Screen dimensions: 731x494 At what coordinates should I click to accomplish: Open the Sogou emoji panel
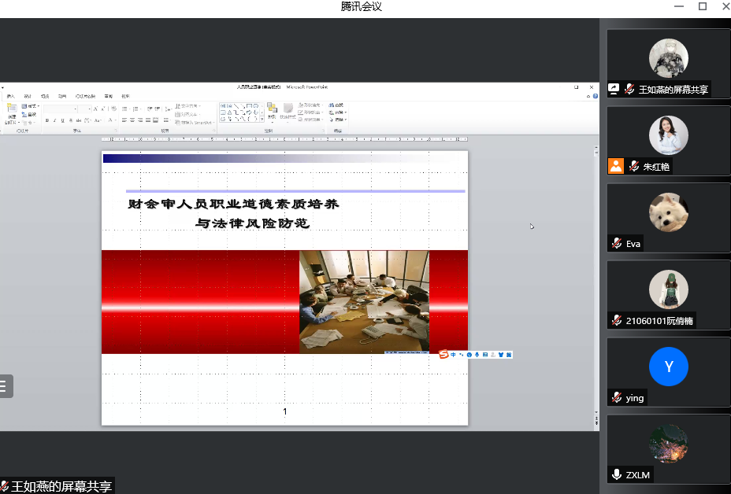[x=469, y=355]
